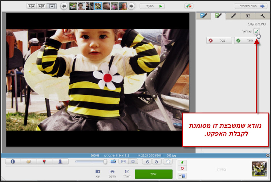This screenshot has width=271, height=182.
Task: Rotate the photo counterclockwise
Action: 157,161
